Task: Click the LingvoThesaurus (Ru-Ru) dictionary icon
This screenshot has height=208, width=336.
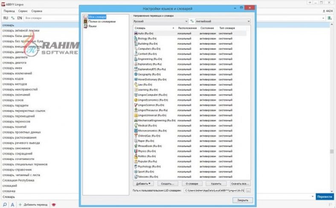Action: pos(136,110)
